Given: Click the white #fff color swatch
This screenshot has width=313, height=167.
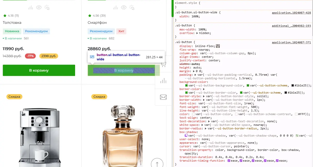Looking at the screenshot, I should 296,114.
